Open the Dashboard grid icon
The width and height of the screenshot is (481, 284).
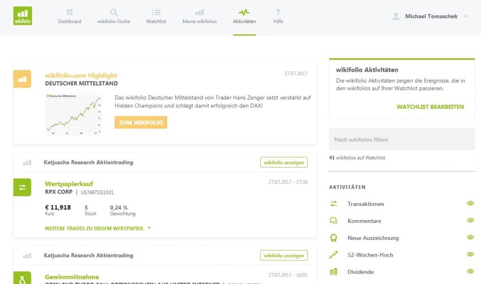(x=70, y=12)
